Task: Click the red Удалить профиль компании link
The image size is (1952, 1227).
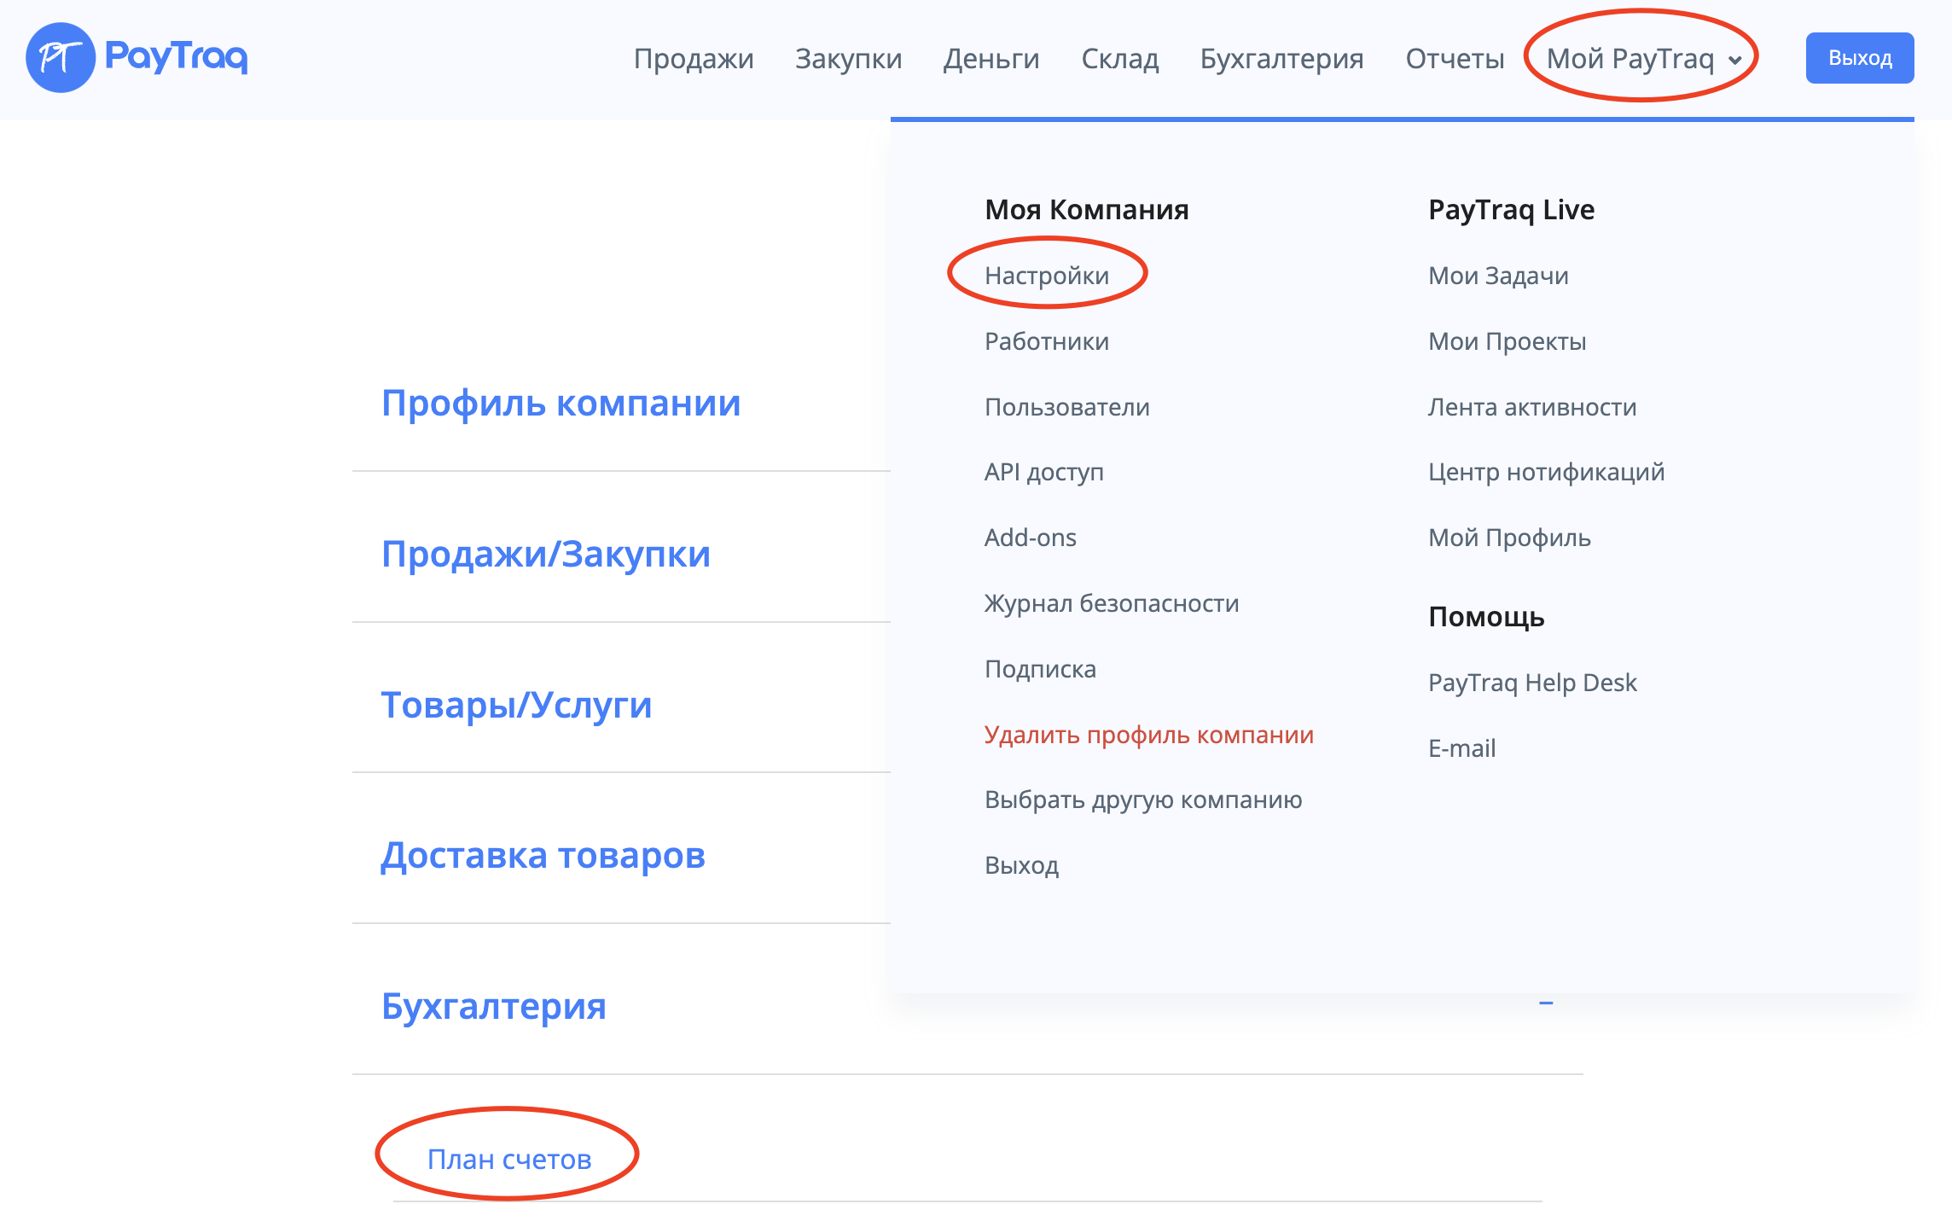Action: pyautogui.click(x=1148, y=735)
